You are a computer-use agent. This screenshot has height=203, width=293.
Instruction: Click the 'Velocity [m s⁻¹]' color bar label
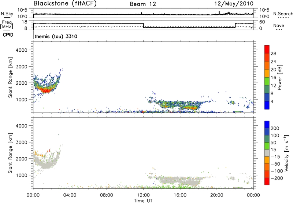point(286,153)
